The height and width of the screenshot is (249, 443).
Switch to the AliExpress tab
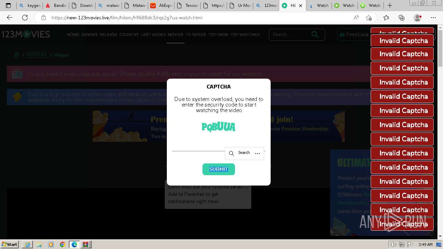[161, 6]
